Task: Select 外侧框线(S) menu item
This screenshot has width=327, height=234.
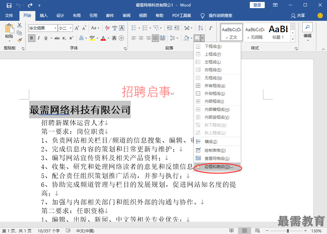Action: (217, 94)
